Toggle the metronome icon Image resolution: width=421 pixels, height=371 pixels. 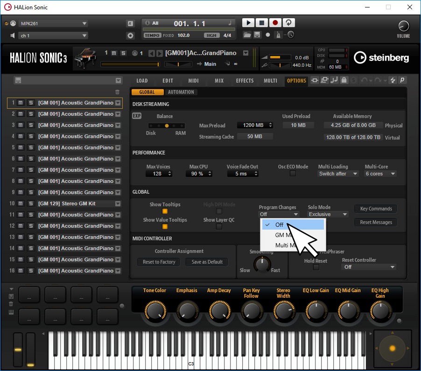[x=279, y=35]
